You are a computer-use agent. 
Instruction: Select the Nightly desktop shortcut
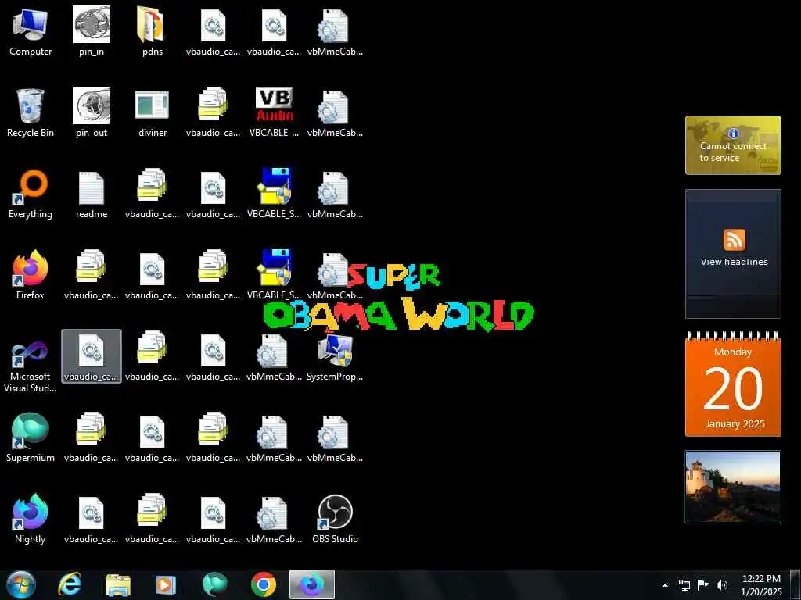31,519
